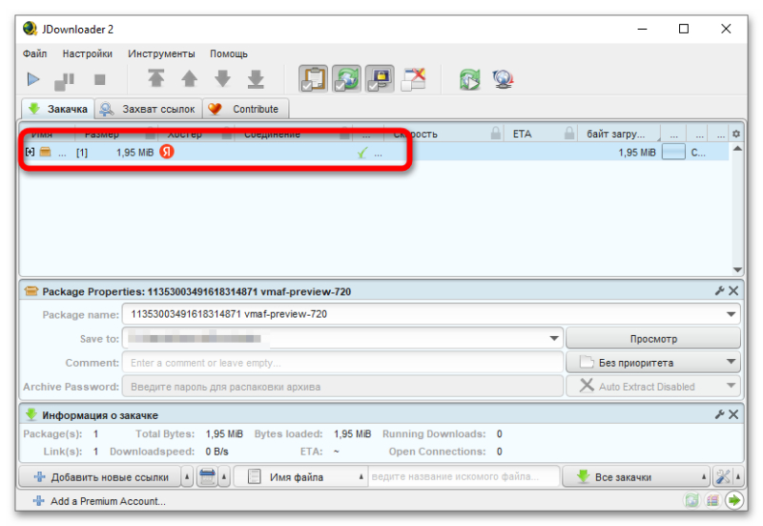Expand arrow beside bottom tools icon
Viewport: 763px width, 526px height.
click(x=738, y=476)
